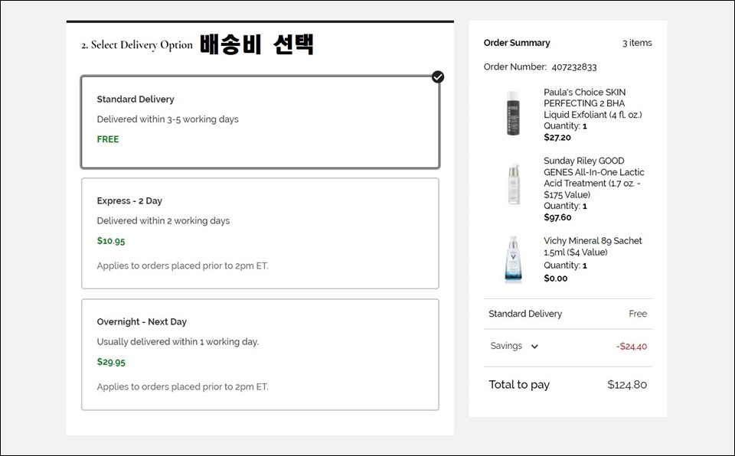Click the $97.60 product price
The image size is (735, 456).
pos(557,217)
